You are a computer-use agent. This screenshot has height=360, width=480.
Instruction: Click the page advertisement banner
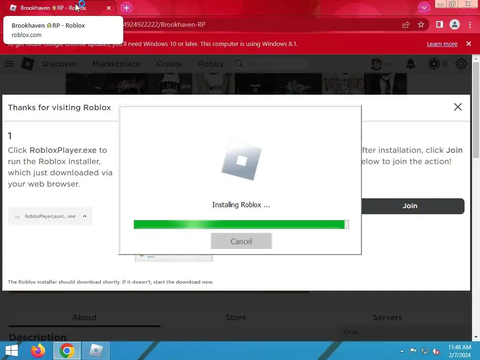tap(236, 83)
